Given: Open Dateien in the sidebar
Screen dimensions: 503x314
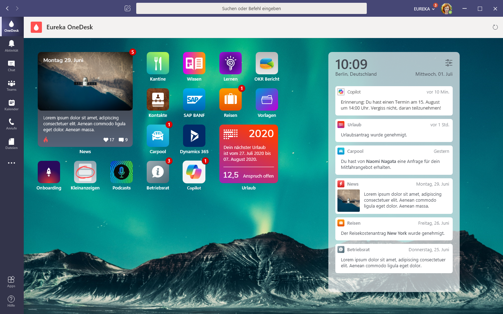Looking at the screenshot, I should tap(12, 143).
